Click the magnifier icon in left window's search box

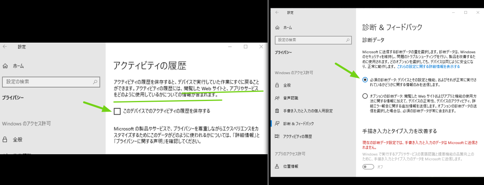[x=95, y=82]
